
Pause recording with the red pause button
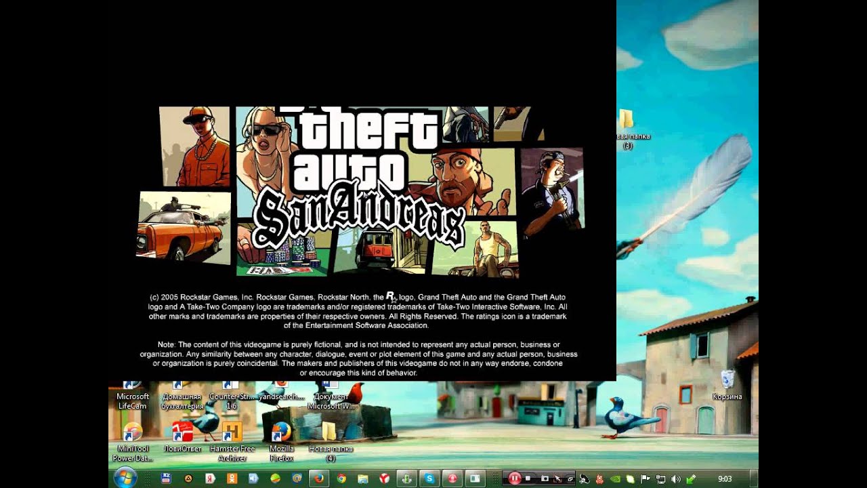tap(515, 479)
